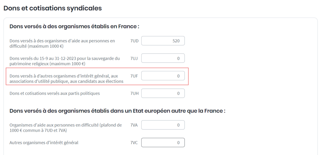This screenshot has width=320, height=155.
Task: Select the label about associations d'utilité publique
Action: click(x=67, y=78)
